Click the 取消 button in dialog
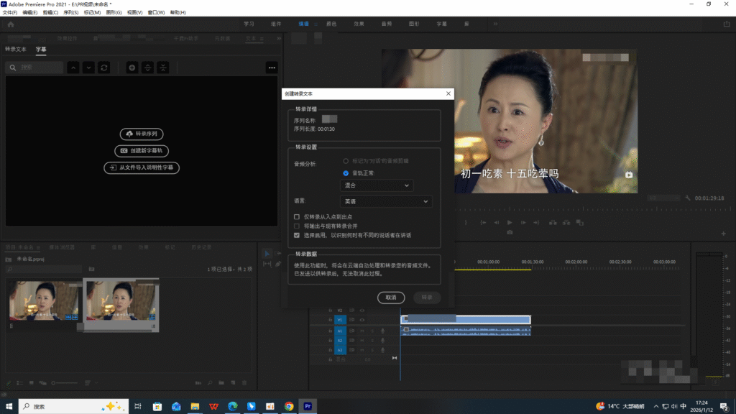736x414 pixels. (x=391, y=298)
